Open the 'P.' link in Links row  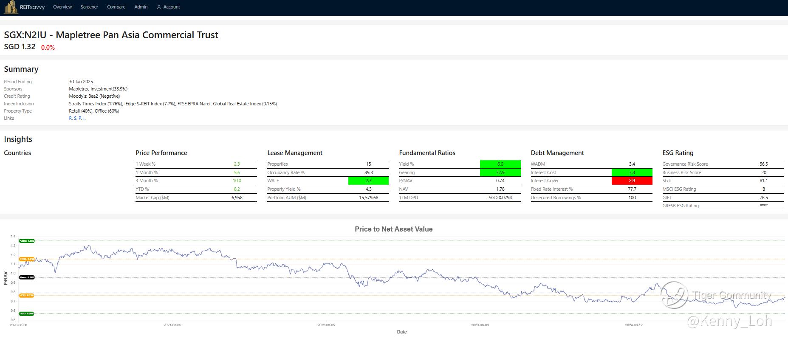[x=80, y=119]
